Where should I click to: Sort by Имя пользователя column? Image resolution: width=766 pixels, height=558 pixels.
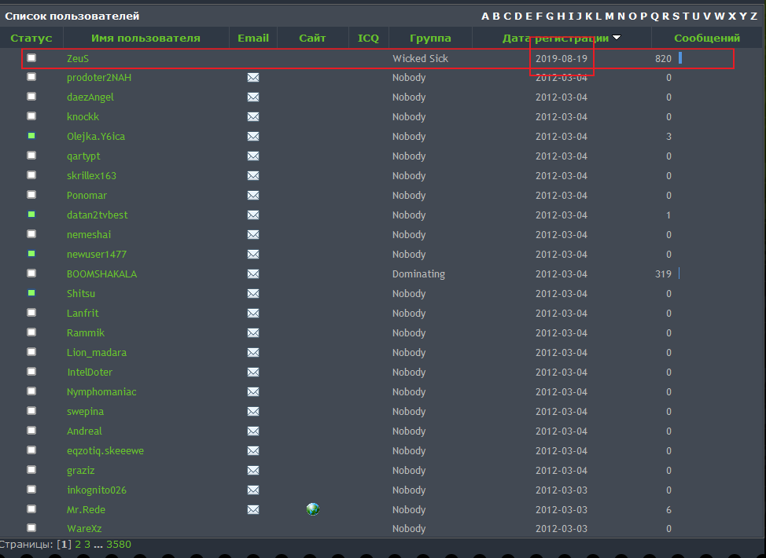[145, 38]
